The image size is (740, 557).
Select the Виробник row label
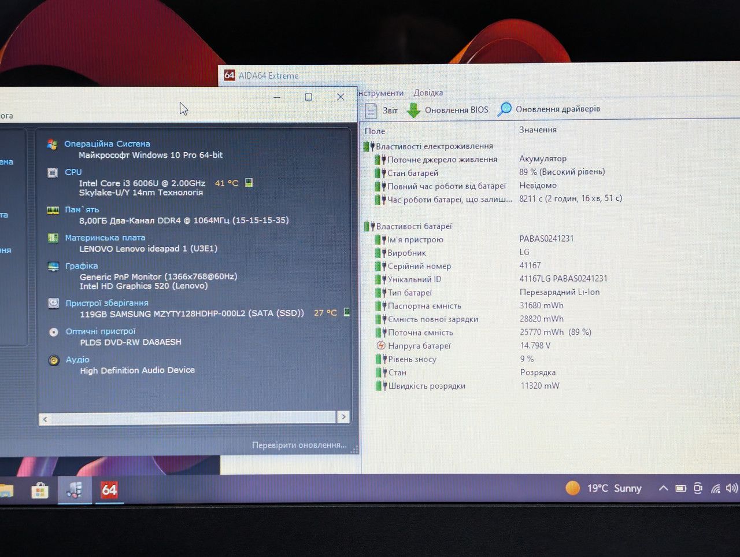[x=407, y=253]
